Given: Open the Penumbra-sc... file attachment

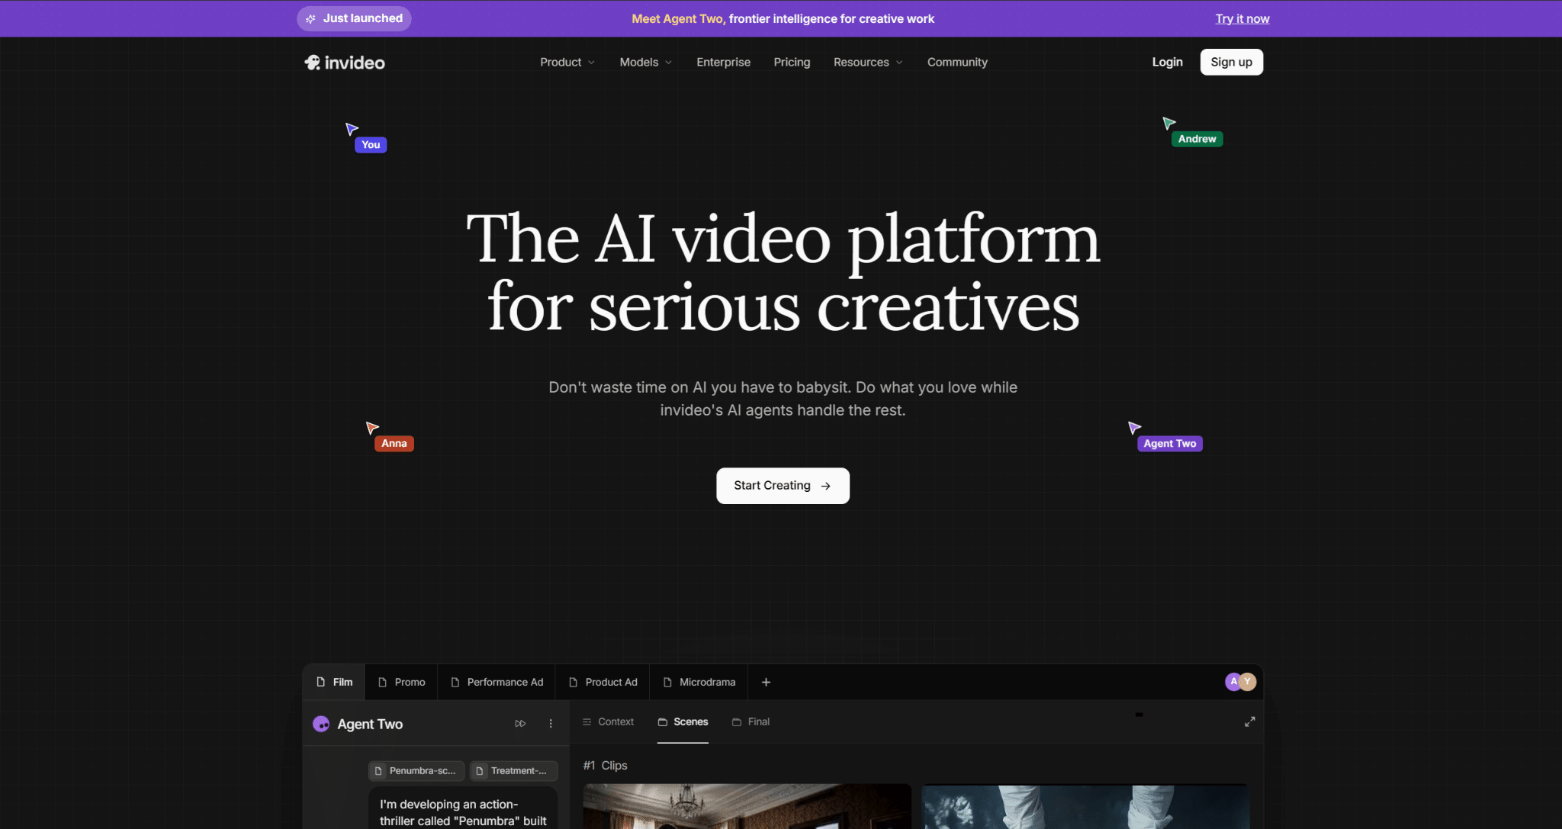Looking at the screenshot, I should 416,771.
